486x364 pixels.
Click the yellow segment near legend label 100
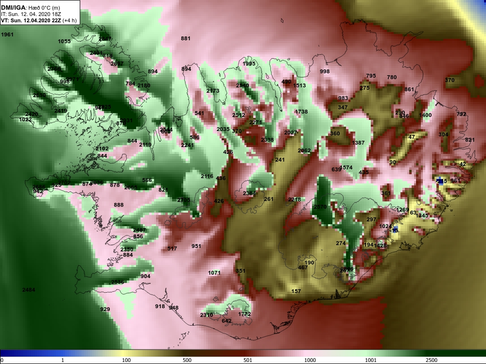point(124,353)
